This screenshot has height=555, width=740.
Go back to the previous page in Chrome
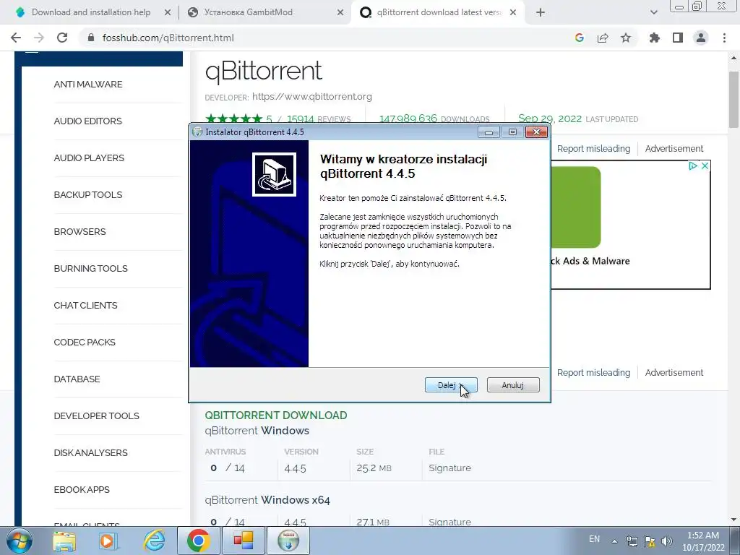click(x=16, y=38)
